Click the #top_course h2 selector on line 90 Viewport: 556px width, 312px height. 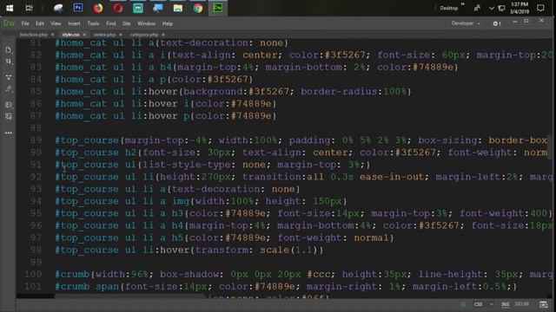[96, 153]
